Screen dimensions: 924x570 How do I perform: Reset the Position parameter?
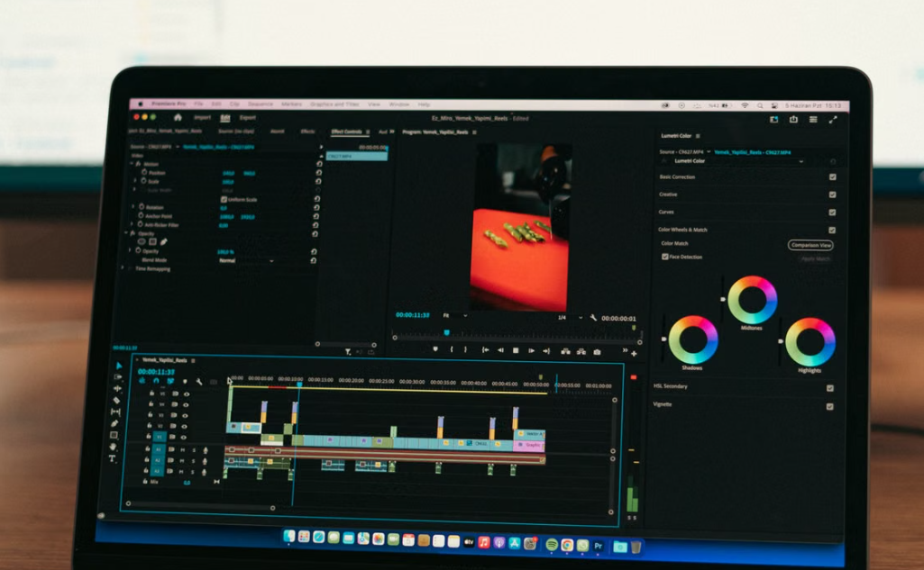click(x=319, y=173)
